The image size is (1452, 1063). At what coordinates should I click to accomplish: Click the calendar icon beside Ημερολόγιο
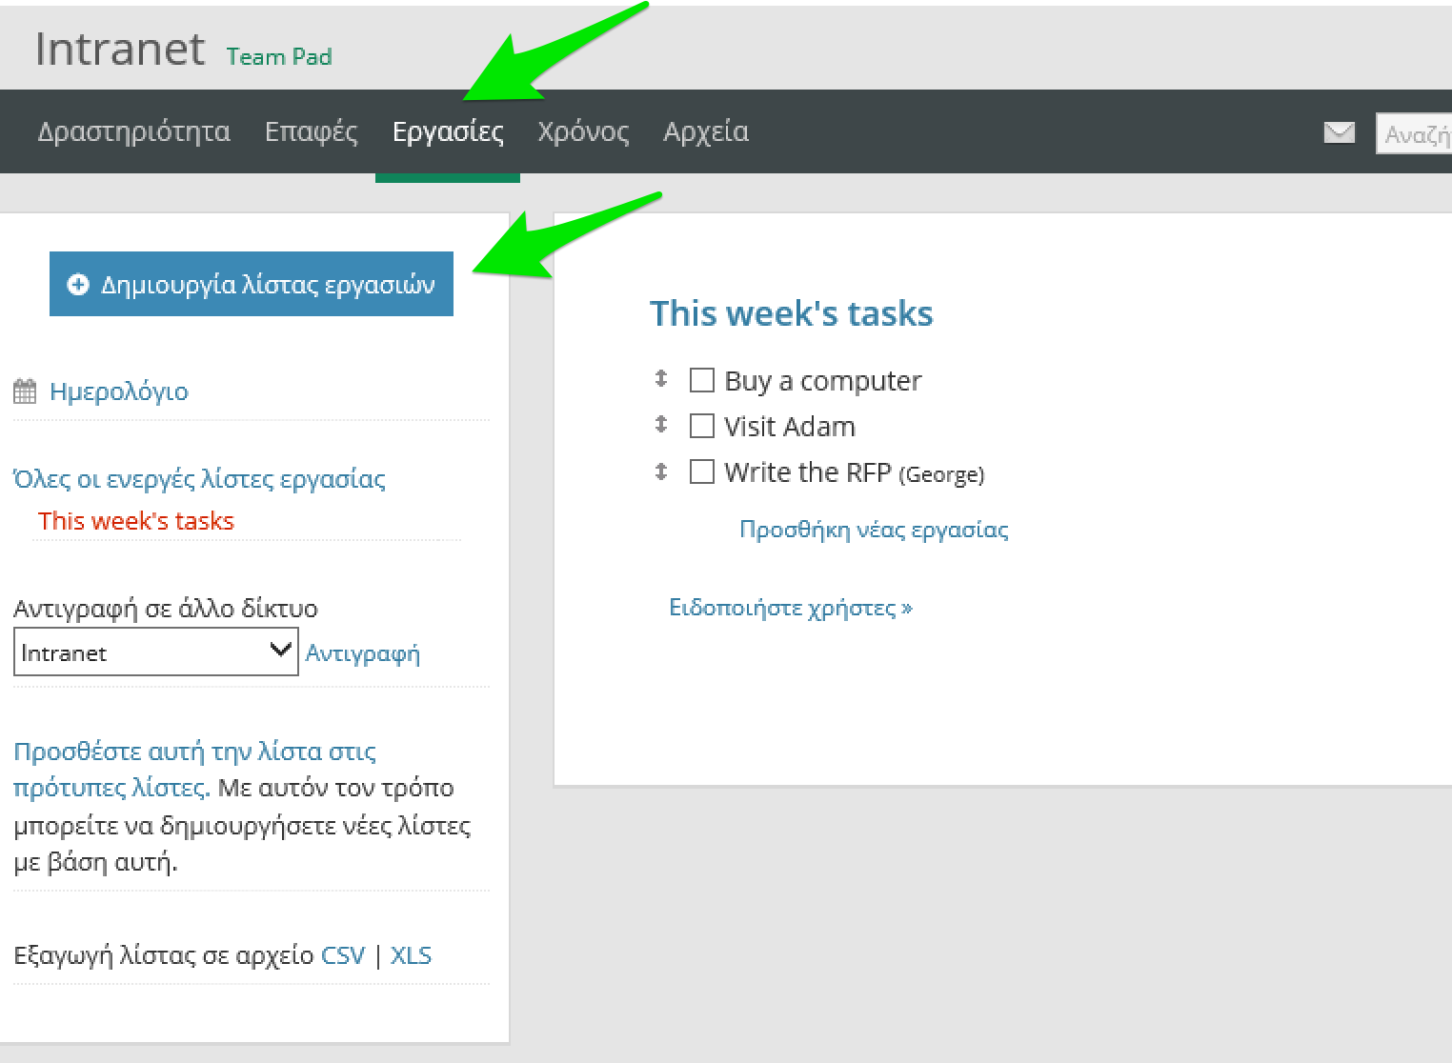[x=25, y=391]
